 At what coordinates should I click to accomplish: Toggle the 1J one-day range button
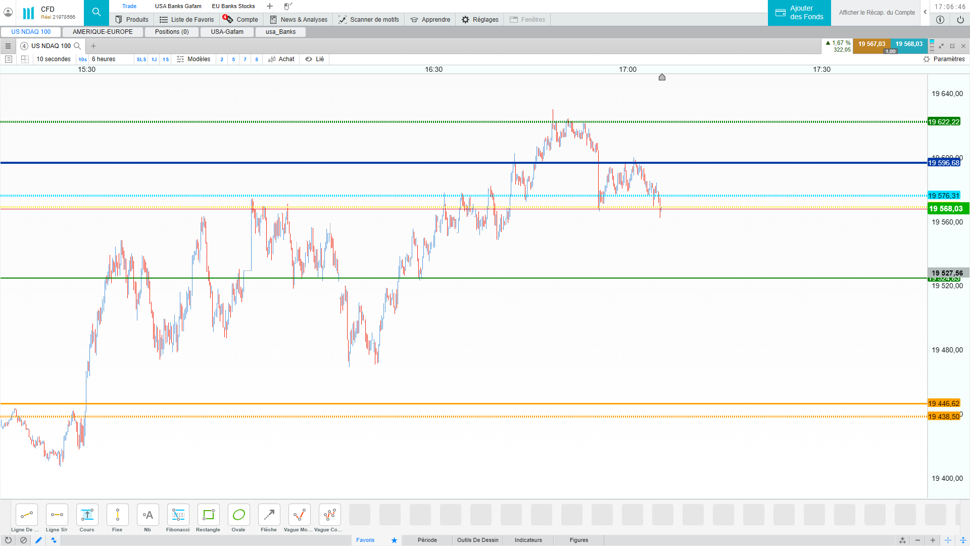point(154,60)
